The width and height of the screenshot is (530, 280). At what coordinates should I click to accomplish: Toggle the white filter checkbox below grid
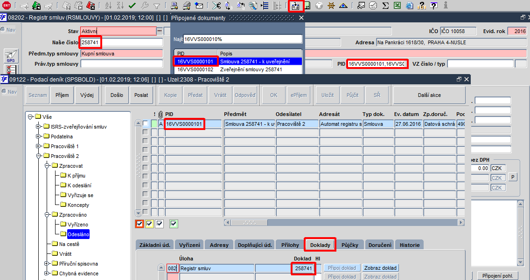[x=160, y=223]
